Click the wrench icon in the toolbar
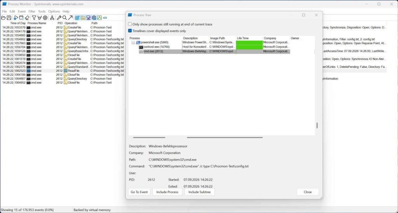This screenshot has width=398, height=213. click(x=59, y=18)
